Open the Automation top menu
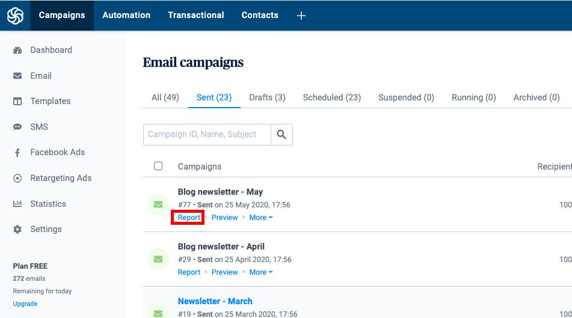The height and width of the screenshot is (318, 572). (126, 15)
